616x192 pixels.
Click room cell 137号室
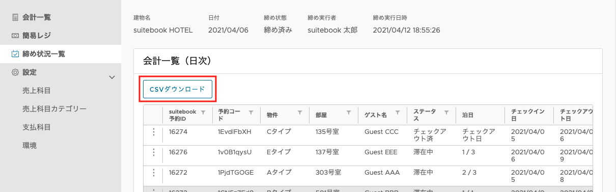(327, 152)
